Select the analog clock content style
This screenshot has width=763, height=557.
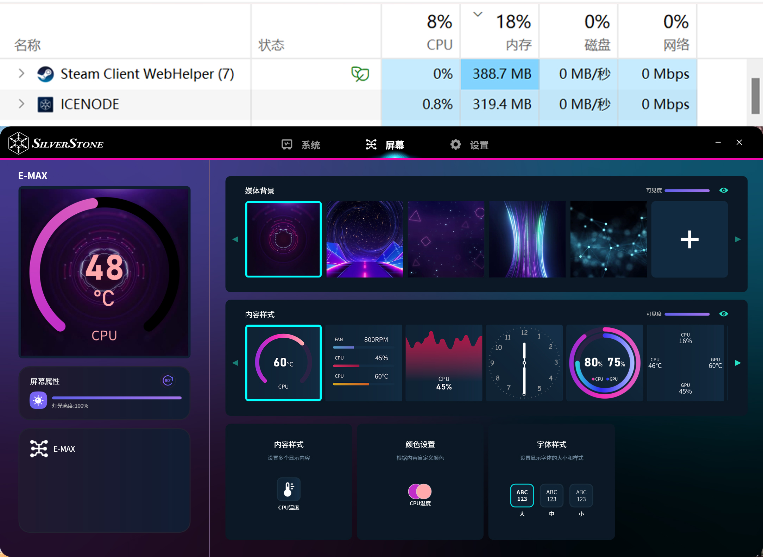(524, 363)
